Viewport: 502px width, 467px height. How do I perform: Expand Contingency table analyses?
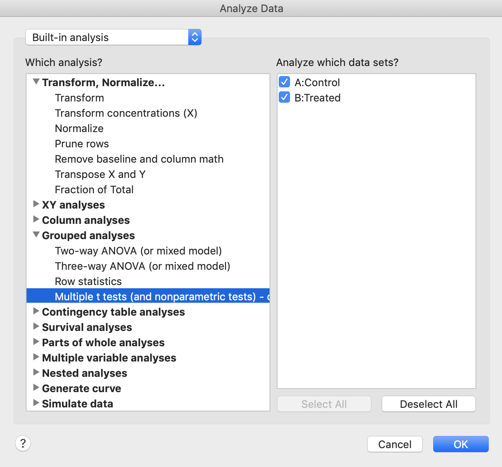[36, 311]
